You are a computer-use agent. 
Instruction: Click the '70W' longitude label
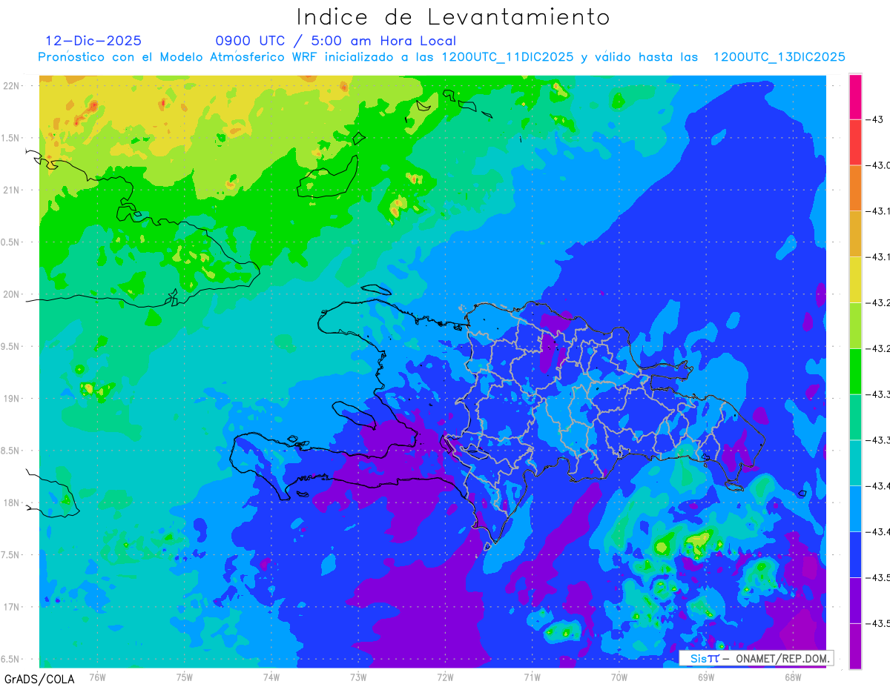pos(619,677)
